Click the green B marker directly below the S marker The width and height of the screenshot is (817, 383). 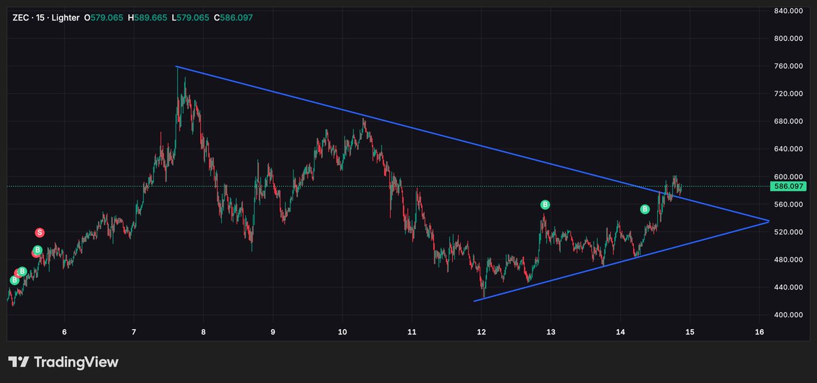point(37,250)
